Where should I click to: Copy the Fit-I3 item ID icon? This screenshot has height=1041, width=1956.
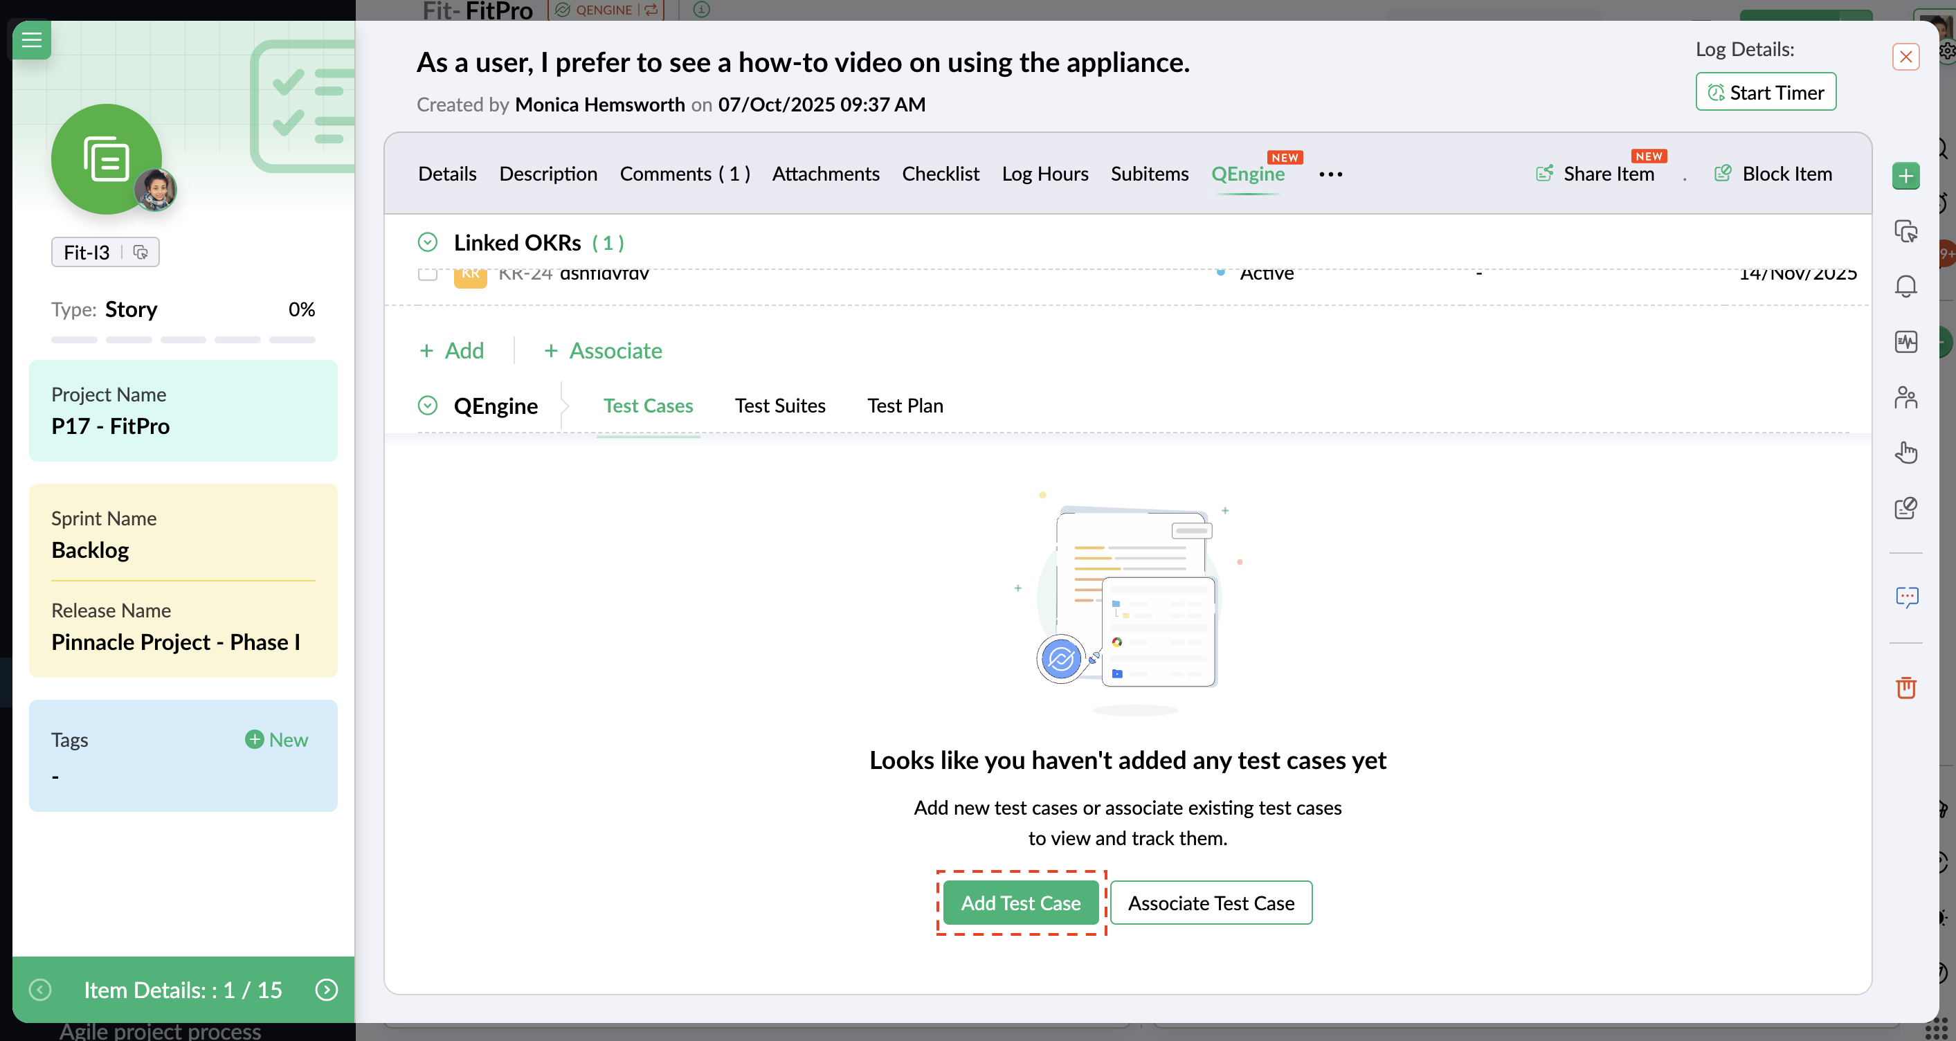[141, 252]
